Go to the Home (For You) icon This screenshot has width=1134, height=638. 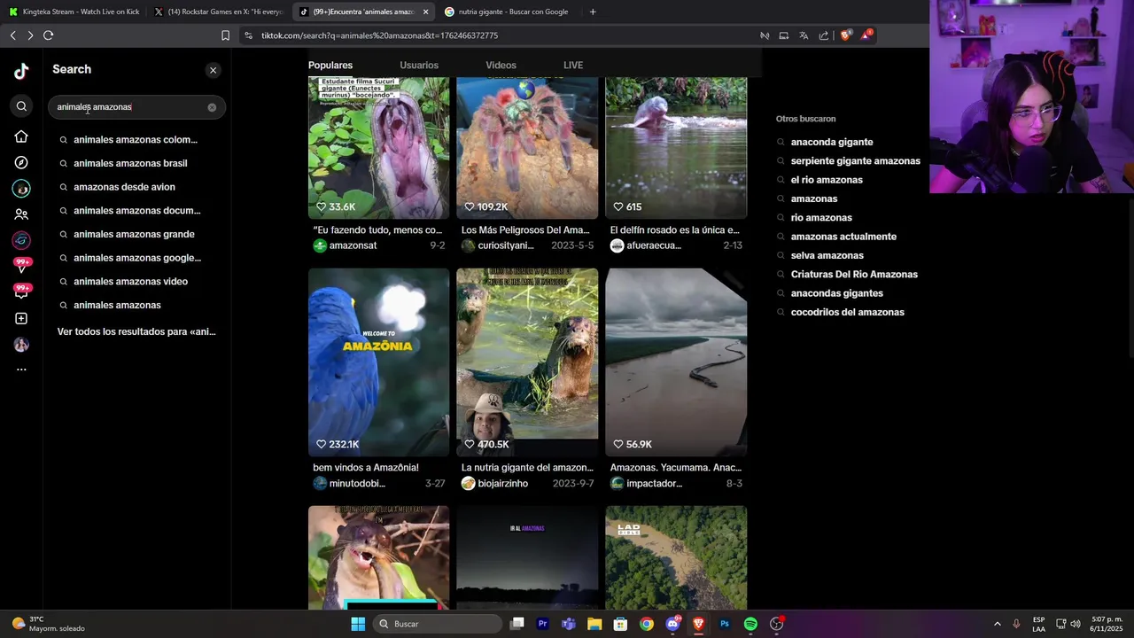21,136
